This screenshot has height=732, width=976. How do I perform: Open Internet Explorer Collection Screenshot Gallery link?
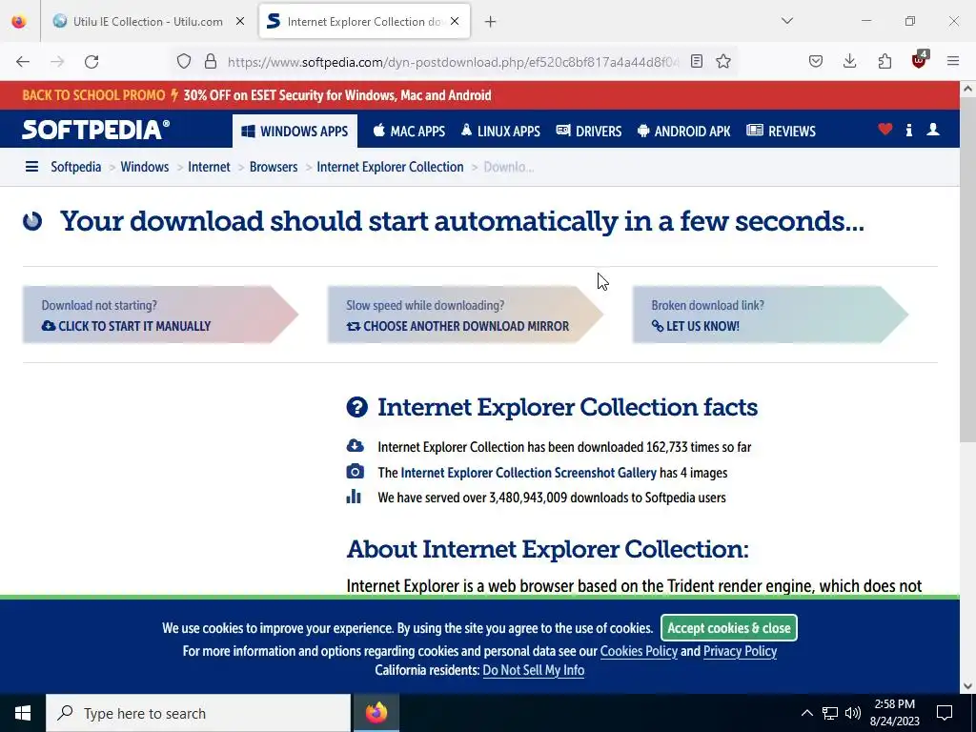[x=528, y=473]
